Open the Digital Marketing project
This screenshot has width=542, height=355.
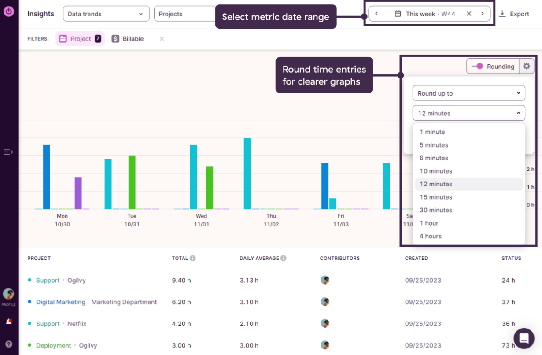[61, 302]
